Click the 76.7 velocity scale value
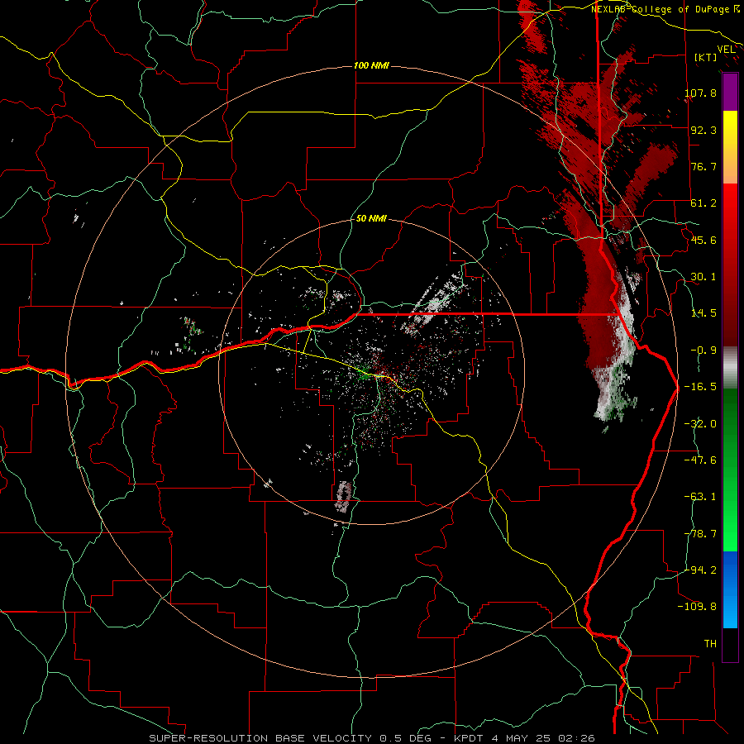This screenshot has height=744, width=744. [x=703, y=166]
